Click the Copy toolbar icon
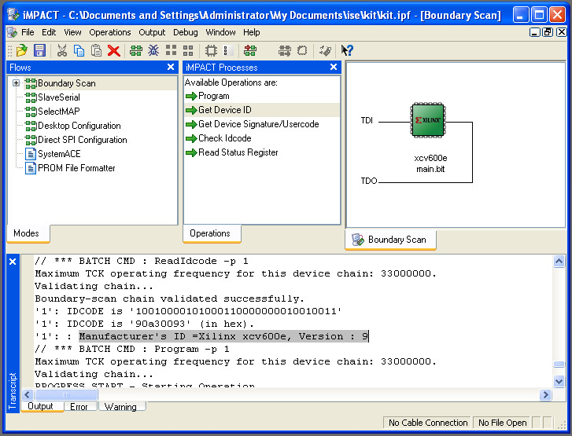This screenshot has height=436, width=572. [79, 50]
